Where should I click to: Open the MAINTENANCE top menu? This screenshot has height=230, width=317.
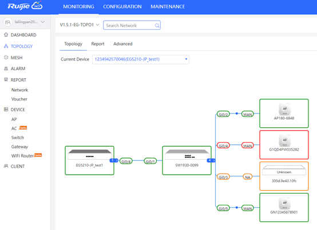point(168,7)
